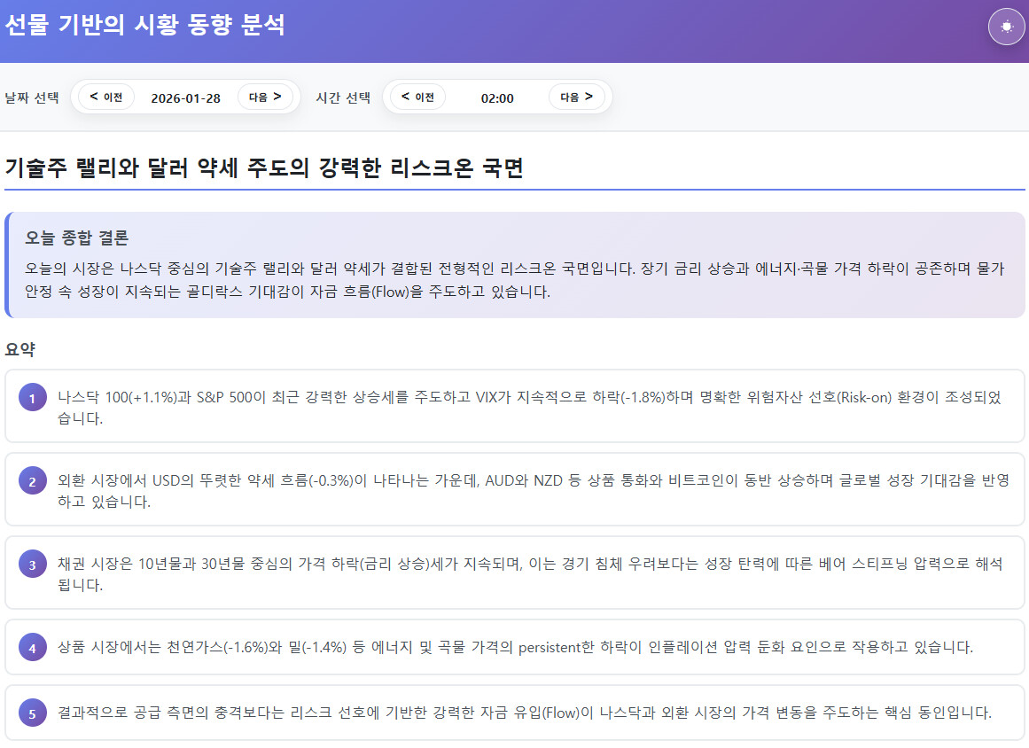Click the 요약 section heading

point(20,349)
